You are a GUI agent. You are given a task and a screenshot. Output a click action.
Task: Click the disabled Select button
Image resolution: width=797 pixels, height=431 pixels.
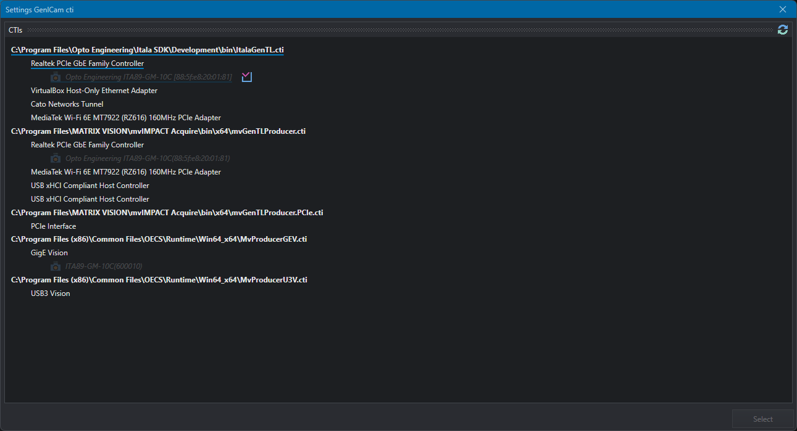click(762, 419)
